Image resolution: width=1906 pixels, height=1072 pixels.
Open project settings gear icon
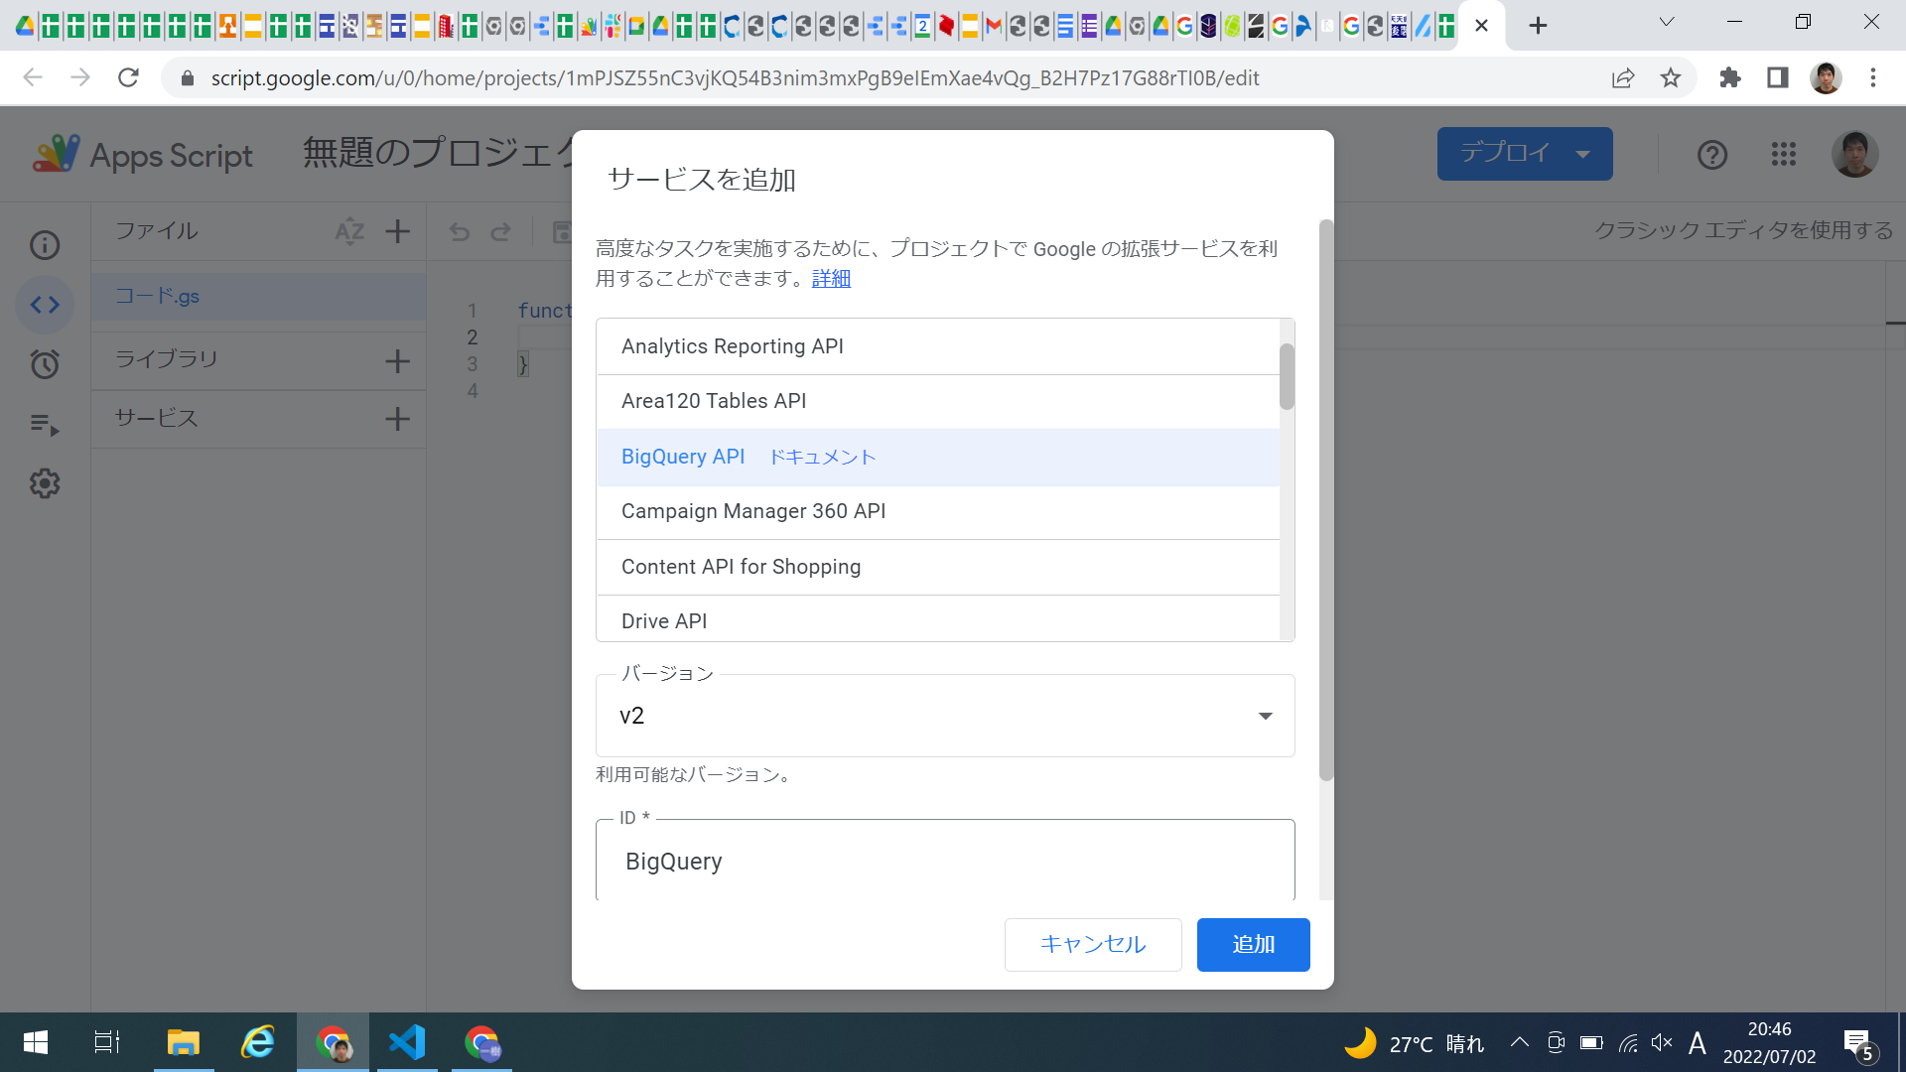point(45,483)
